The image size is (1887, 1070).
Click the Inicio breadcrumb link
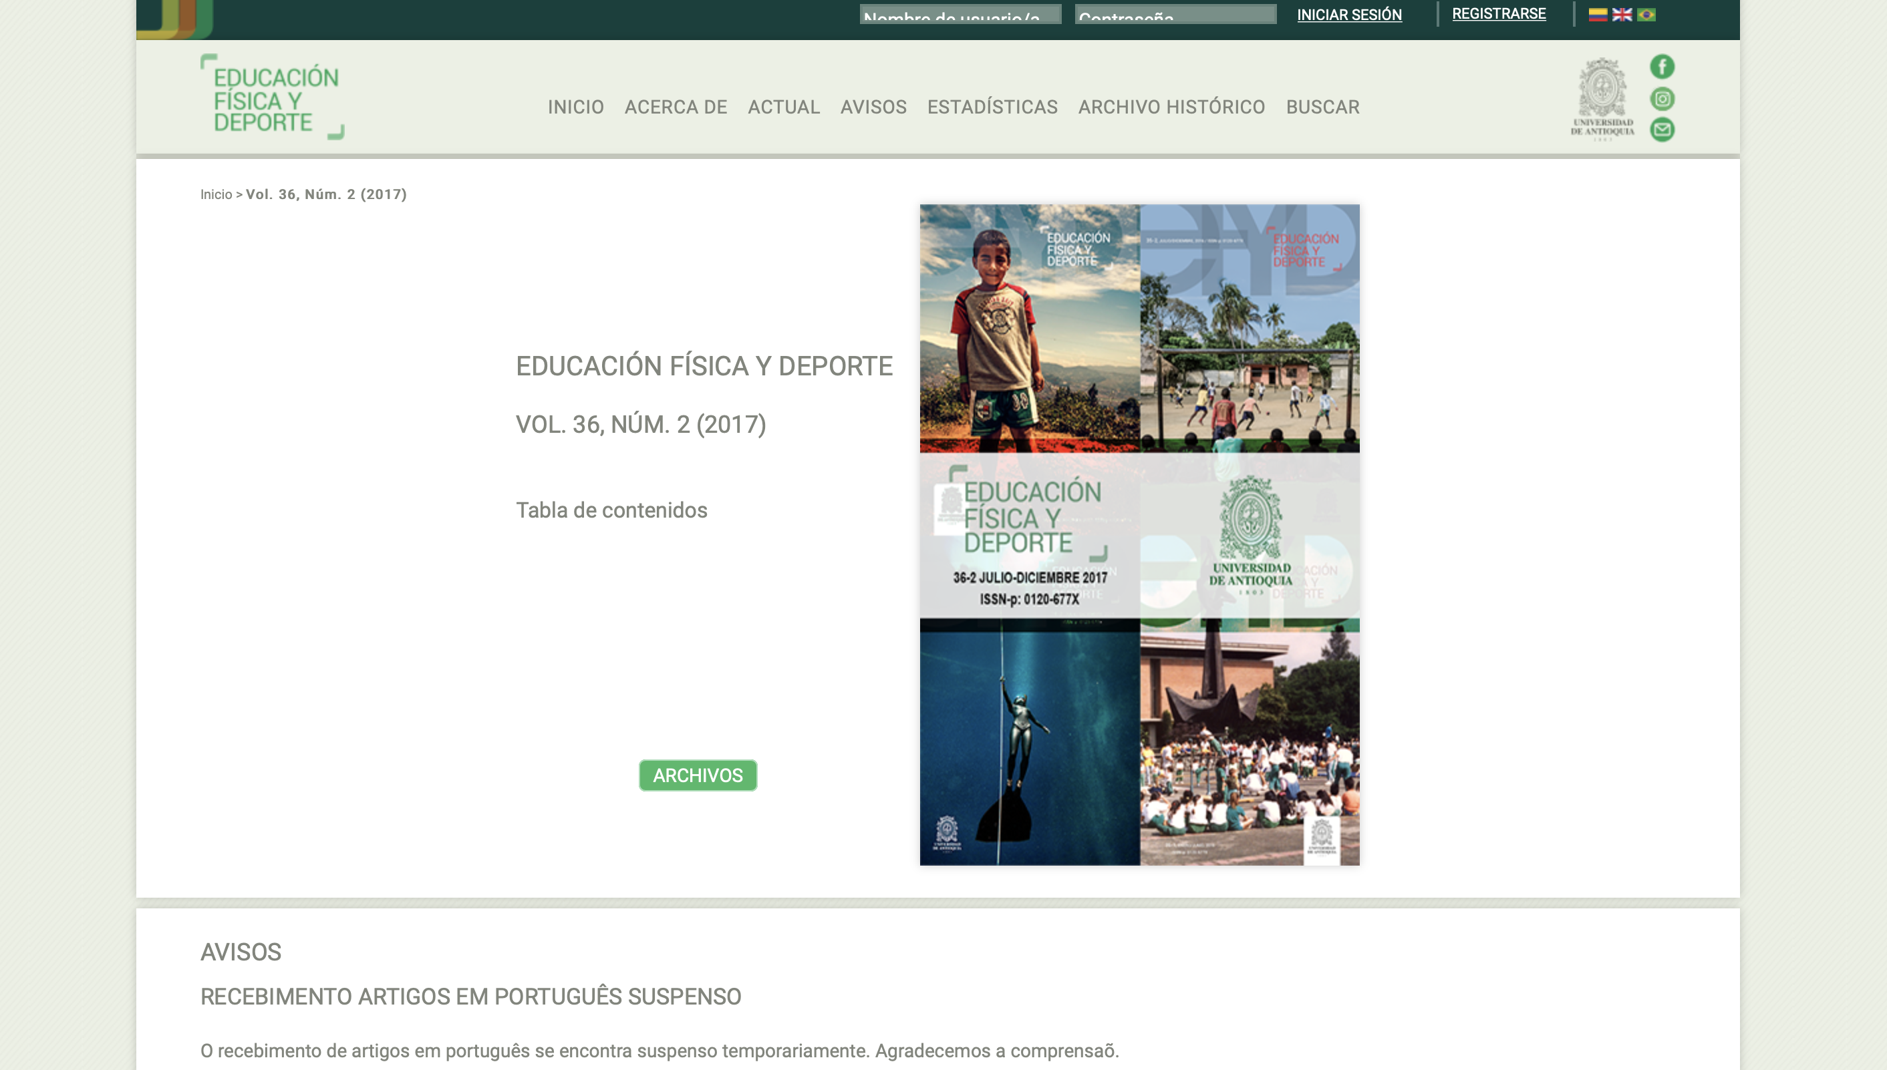tap(216, 195)
